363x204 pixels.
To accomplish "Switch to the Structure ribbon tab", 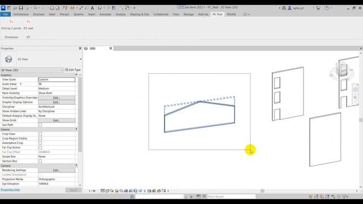I will [39, 14].
